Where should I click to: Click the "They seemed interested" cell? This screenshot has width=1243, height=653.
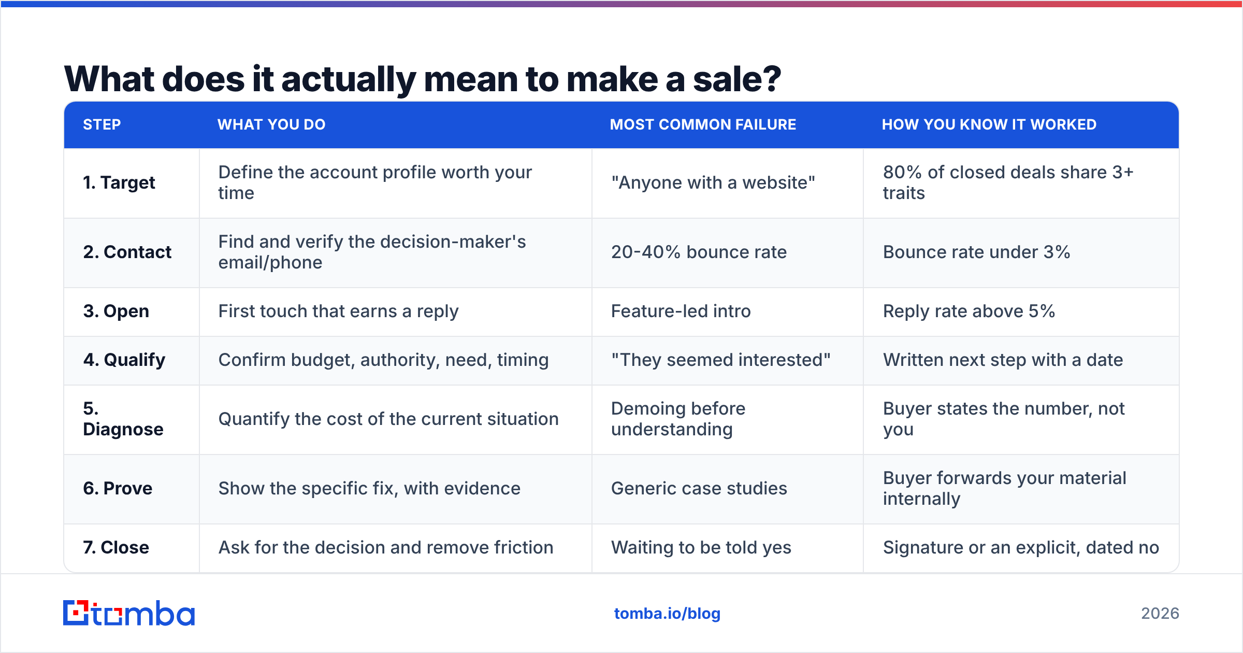[x=728, y=361]
